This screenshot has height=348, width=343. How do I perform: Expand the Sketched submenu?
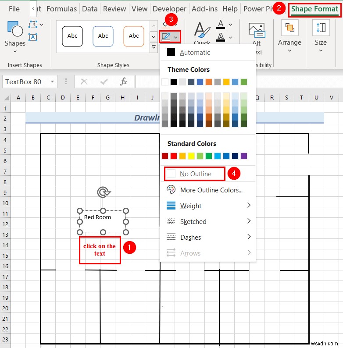pos(207,221)
